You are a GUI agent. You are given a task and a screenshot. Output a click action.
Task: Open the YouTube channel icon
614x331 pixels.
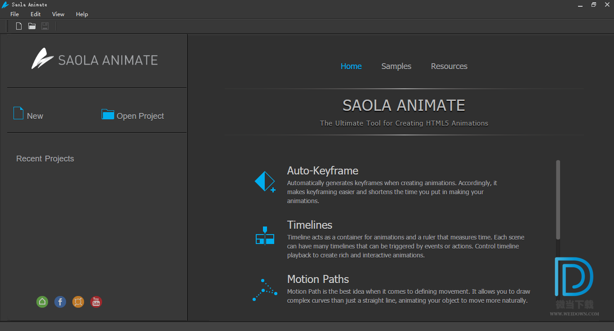click(96, 302)
